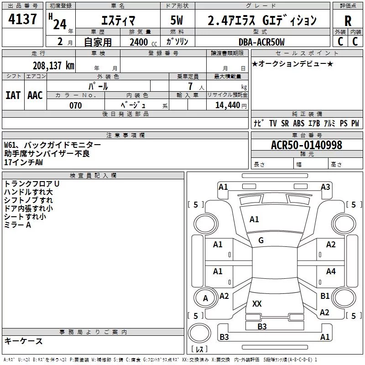This screenshot has height=365, width=365.
Task: Select the ナビ equipment label
Action: 259,123
